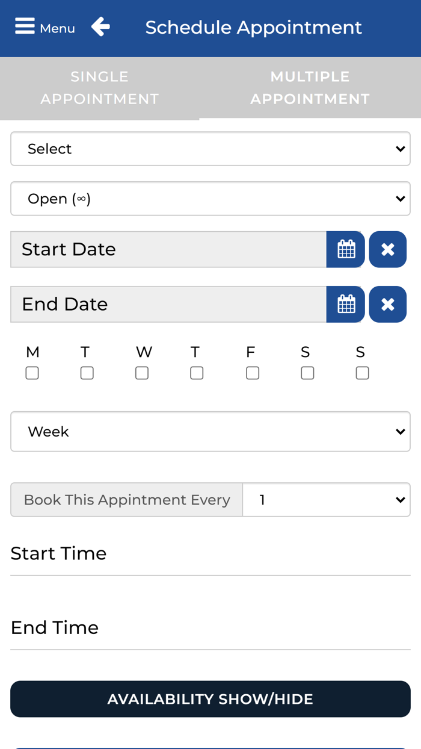Open the top Select dropdown
The width and height of the screenshot is (421, 749).
point(210,149)
